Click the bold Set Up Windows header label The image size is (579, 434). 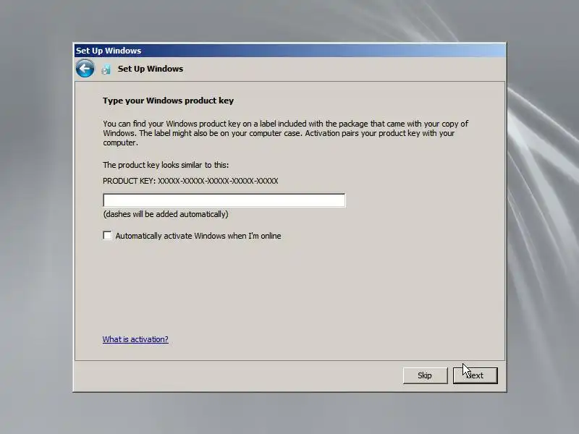tap(151, 69)
